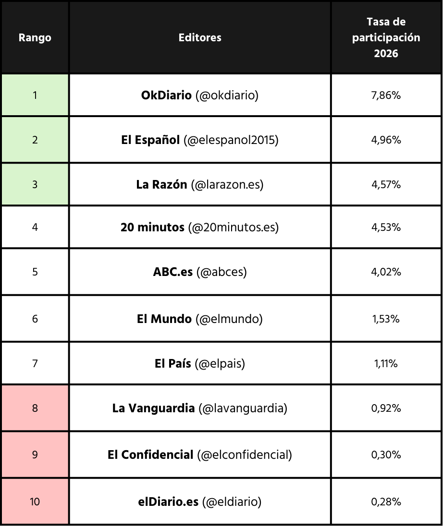Select the elDiario.es (@eldiario) cell
Image resolution: width=443 pixels, height=526 pixels.
coord(200,502)
